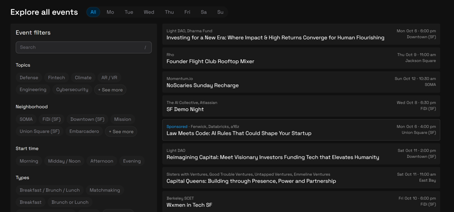The height and width of the screenshot is (212, 454).
Task: Expand more Topics with See more
Action: [x=110, y=90]
